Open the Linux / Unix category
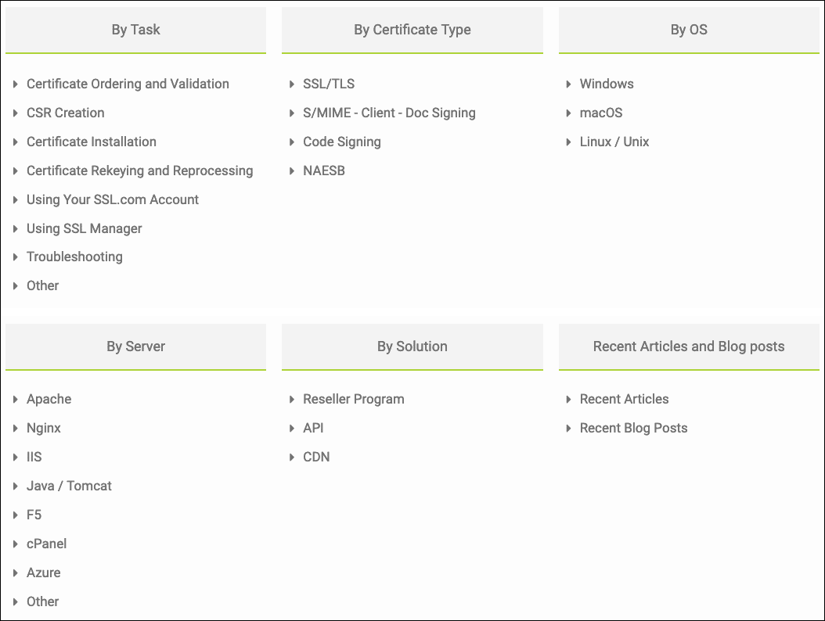This screenshot has width=825, height=621. coord(614,142)
